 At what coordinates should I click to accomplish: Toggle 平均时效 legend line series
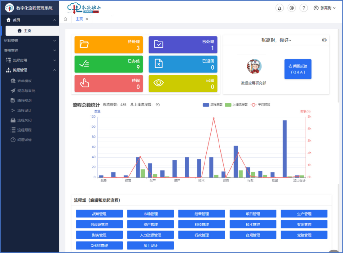pos(260,105)
